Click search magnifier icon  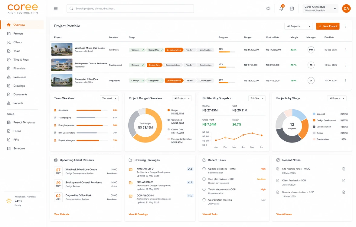[71, 9]
